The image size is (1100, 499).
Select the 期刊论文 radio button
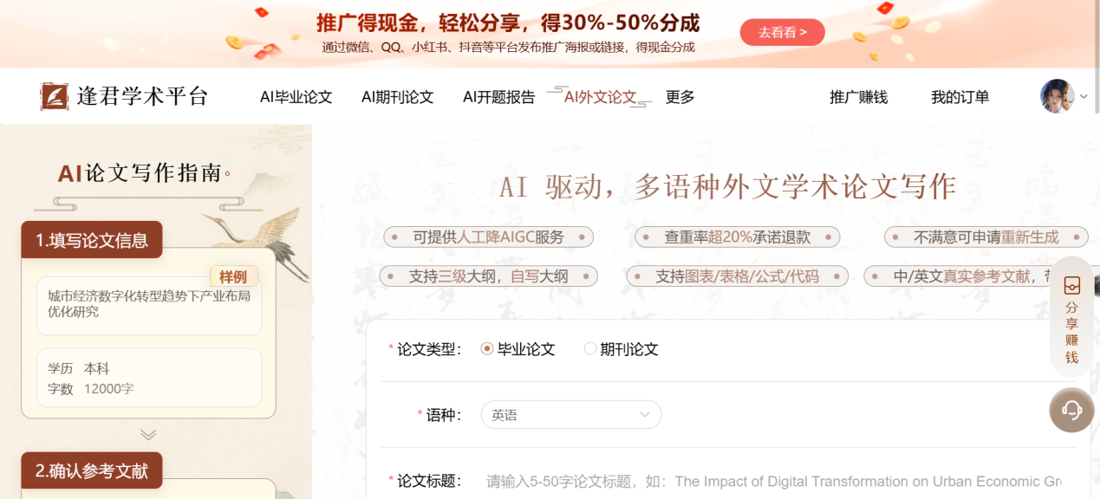tap(590, 349)
